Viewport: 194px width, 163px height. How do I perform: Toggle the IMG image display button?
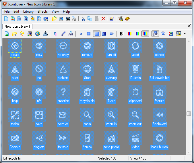point(155,34)
